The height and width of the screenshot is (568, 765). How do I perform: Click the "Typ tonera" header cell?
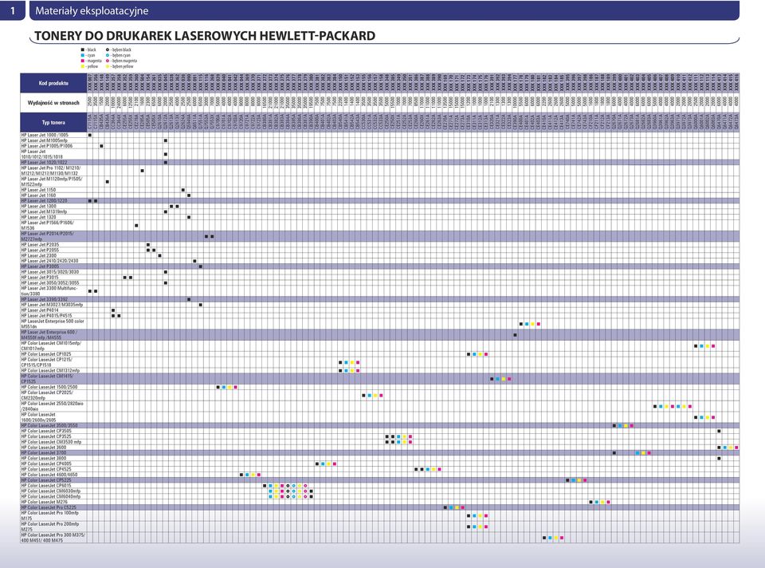53,123
